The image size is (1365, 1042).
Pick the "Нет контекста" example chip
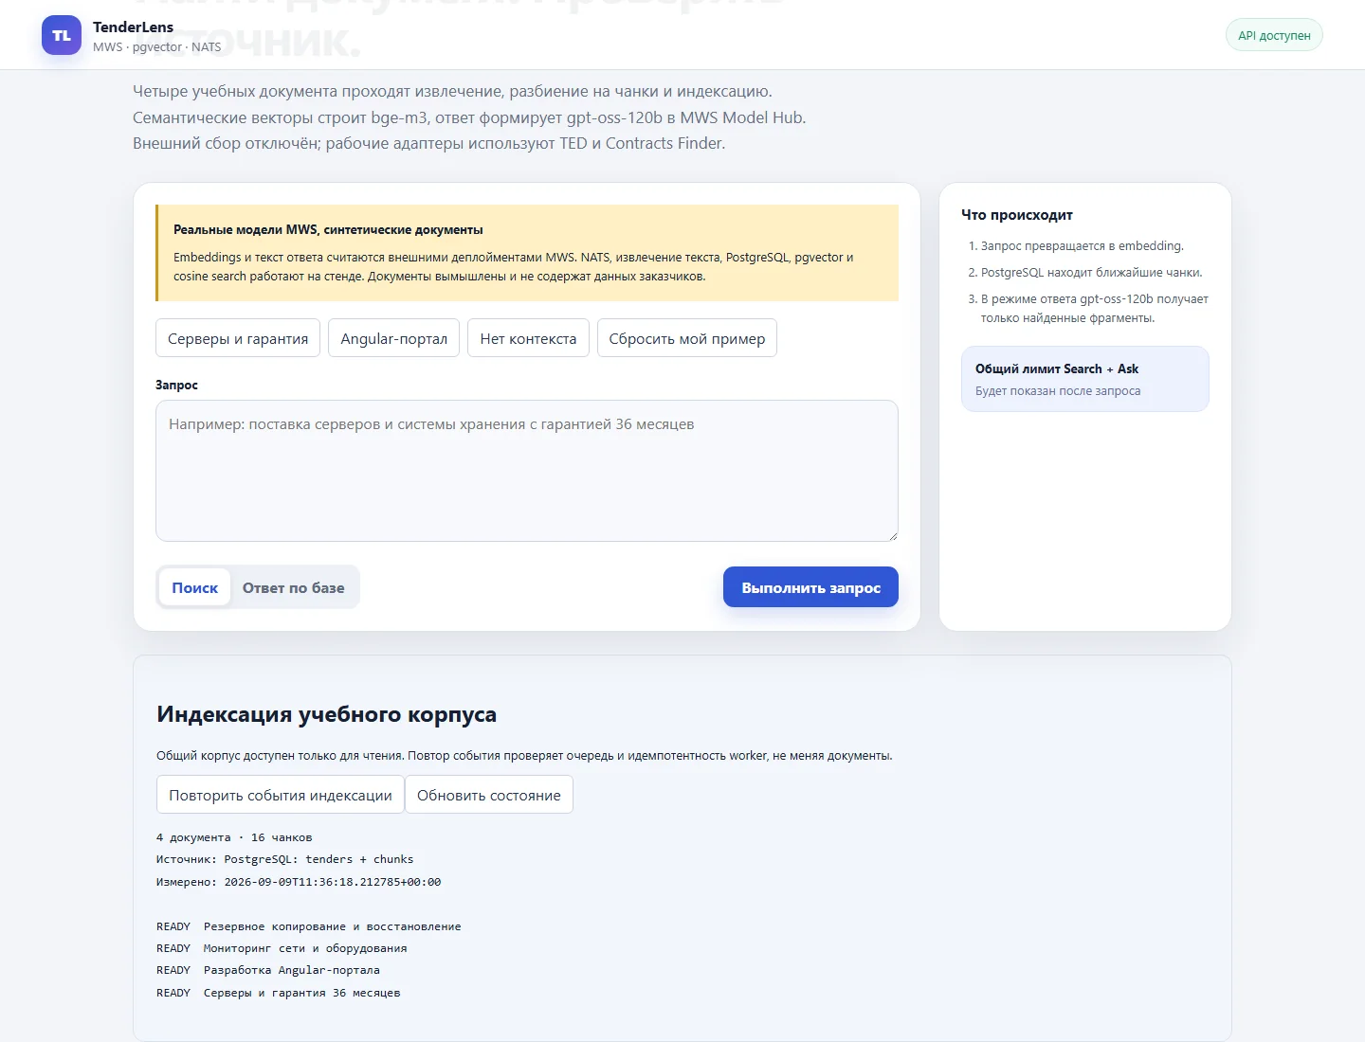click(528, 338)
